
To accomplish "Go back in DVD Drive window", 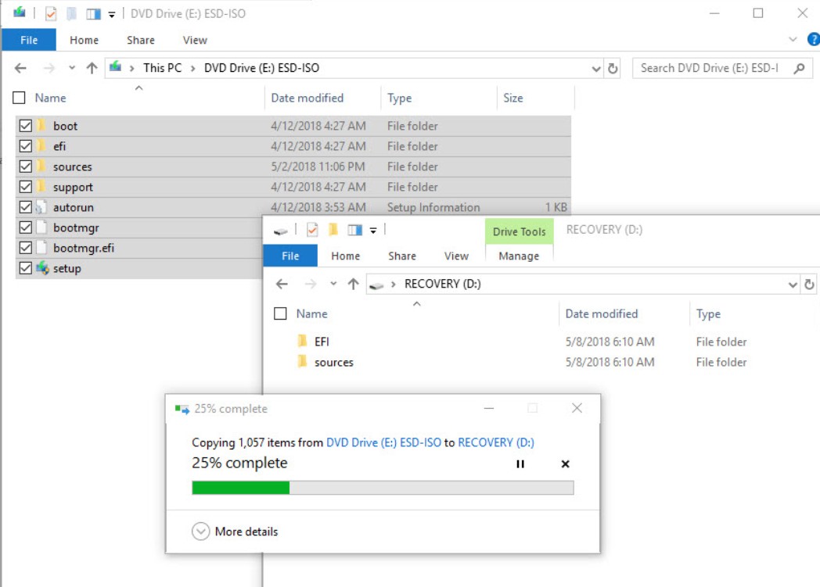I will click(21, 69).
